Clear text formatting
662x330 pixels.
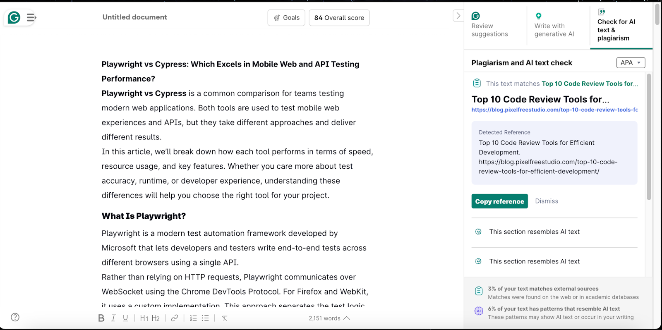[x=225, y=318]
